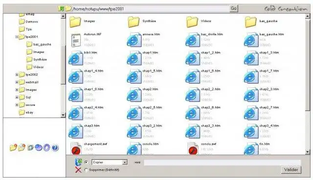The height and width of the screenshot is (180, 313).
Task: Click the green home icon beside path
Action: 61,9
